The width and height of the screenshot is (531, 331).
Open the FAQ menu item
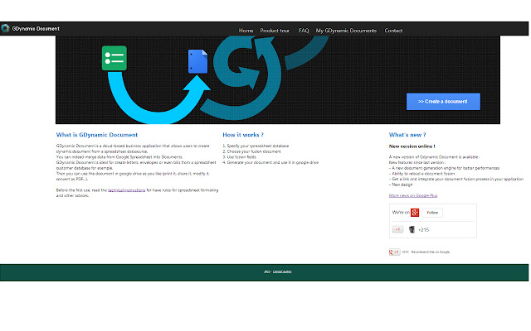[304, 31]
